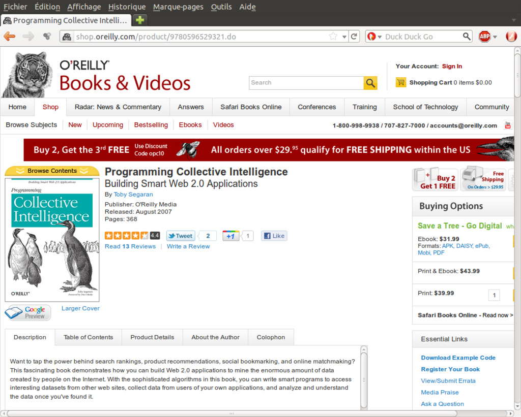
Task: Switch to the Table of Contents tab
Action: click(88, 337)
